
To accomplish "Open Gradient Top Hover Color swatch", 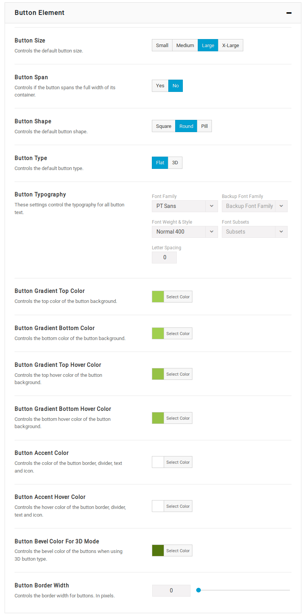I will 158,374.
